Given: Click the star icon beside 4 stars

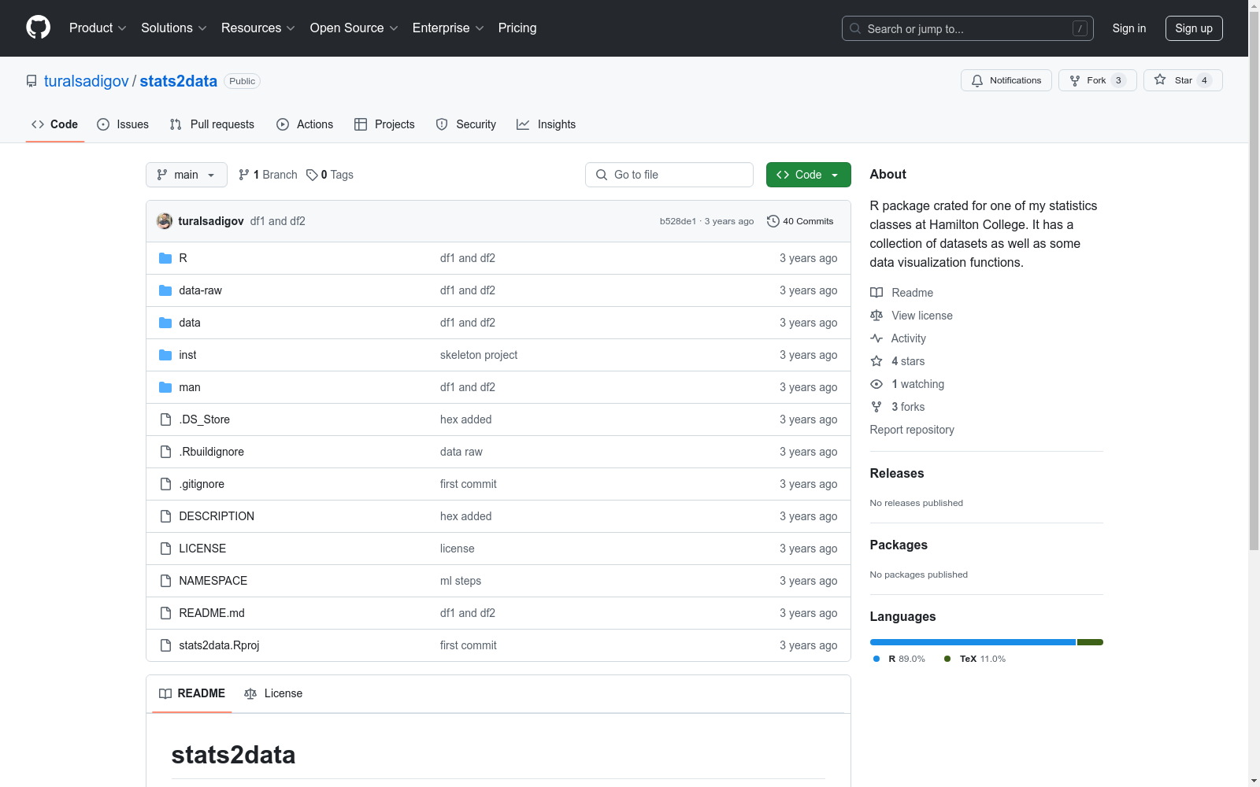Looking at the screenshot, I should click(x=876, y=361).
